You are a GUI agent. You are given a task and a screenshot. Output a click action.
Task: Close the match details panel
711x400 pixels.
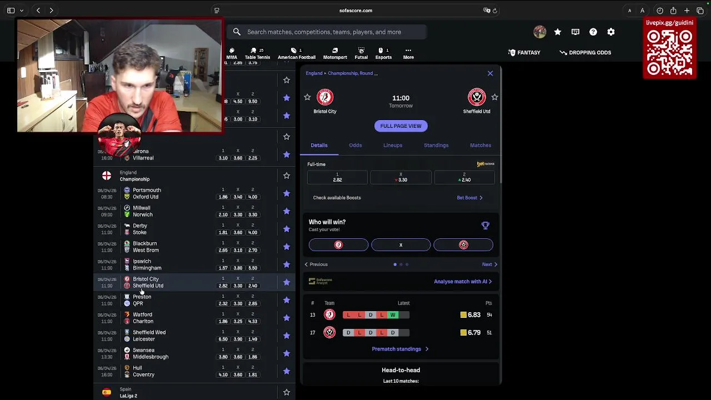[x=490, y=73]
